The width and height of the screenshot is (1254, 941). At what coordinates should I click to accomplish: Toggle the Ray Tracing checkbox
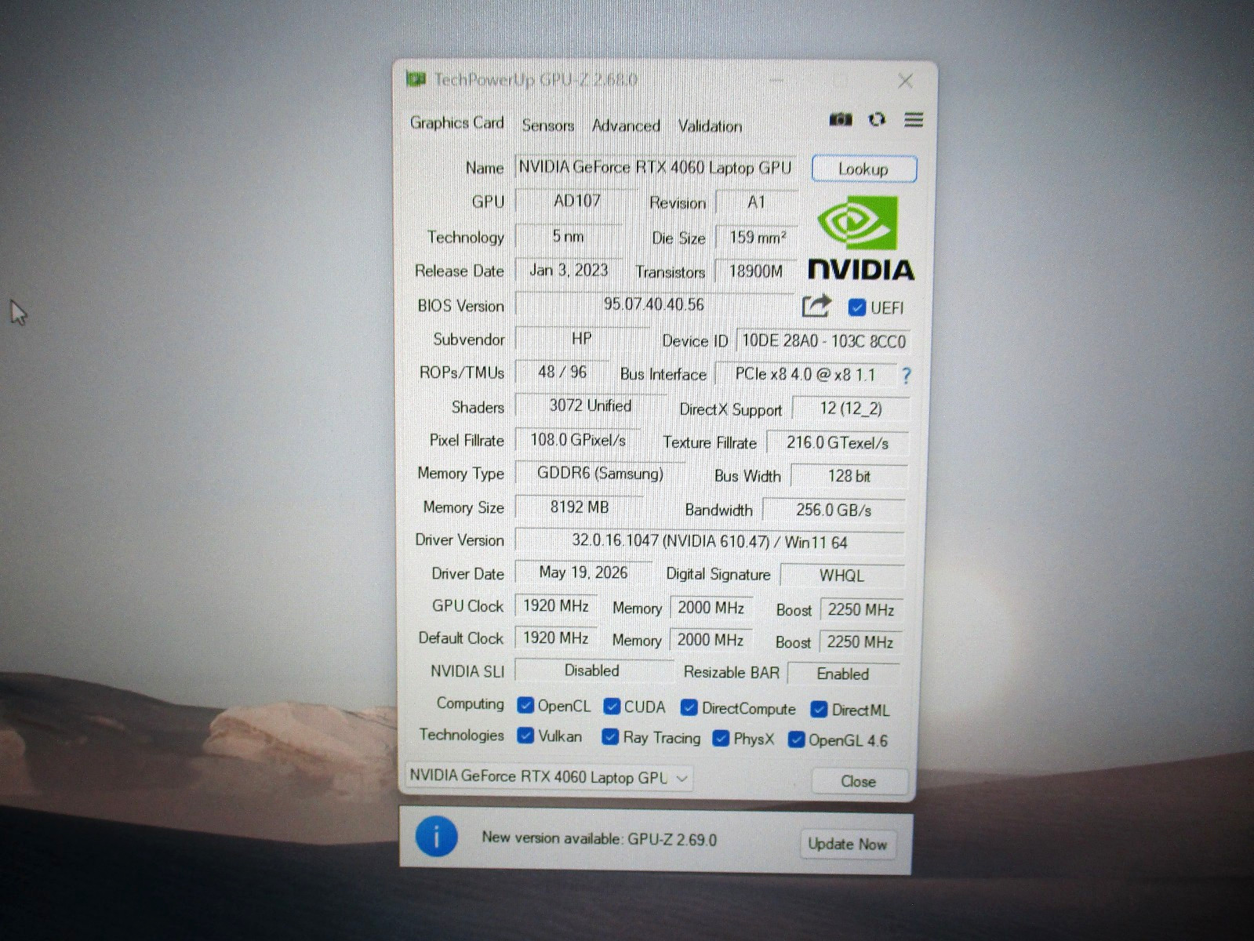(610, 737)
